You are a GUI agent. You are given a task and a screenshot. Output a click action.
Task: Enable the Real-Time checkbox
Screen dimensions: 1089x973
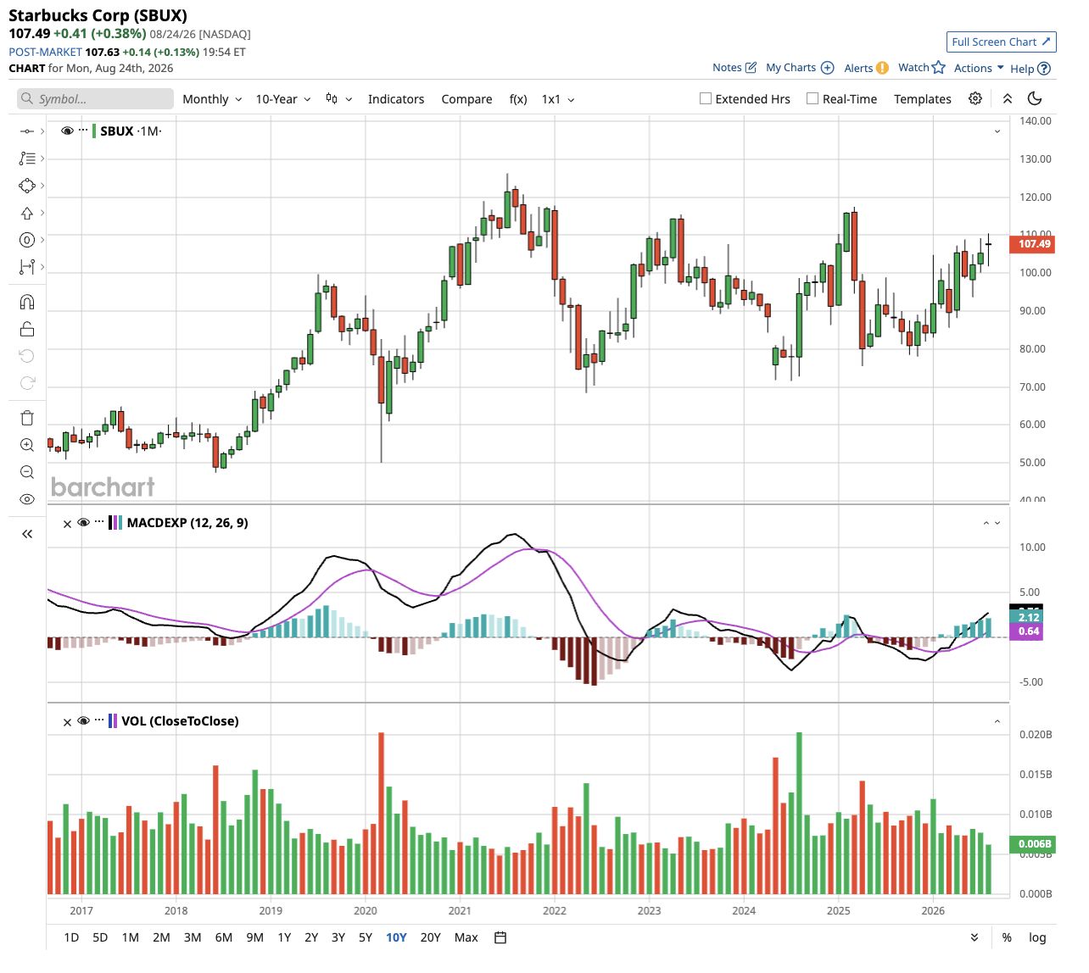point(813,98)
